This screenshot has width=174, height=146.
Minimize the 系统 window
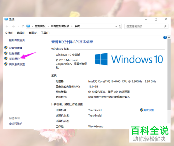[x=146, y=19]
